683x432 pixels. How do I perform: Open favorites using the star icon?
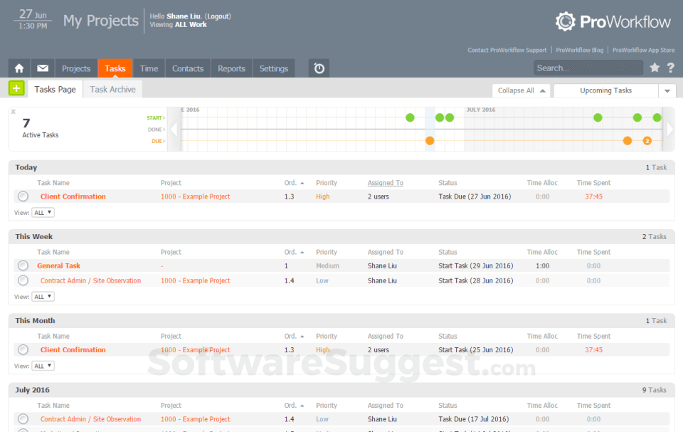click(655, 68)
